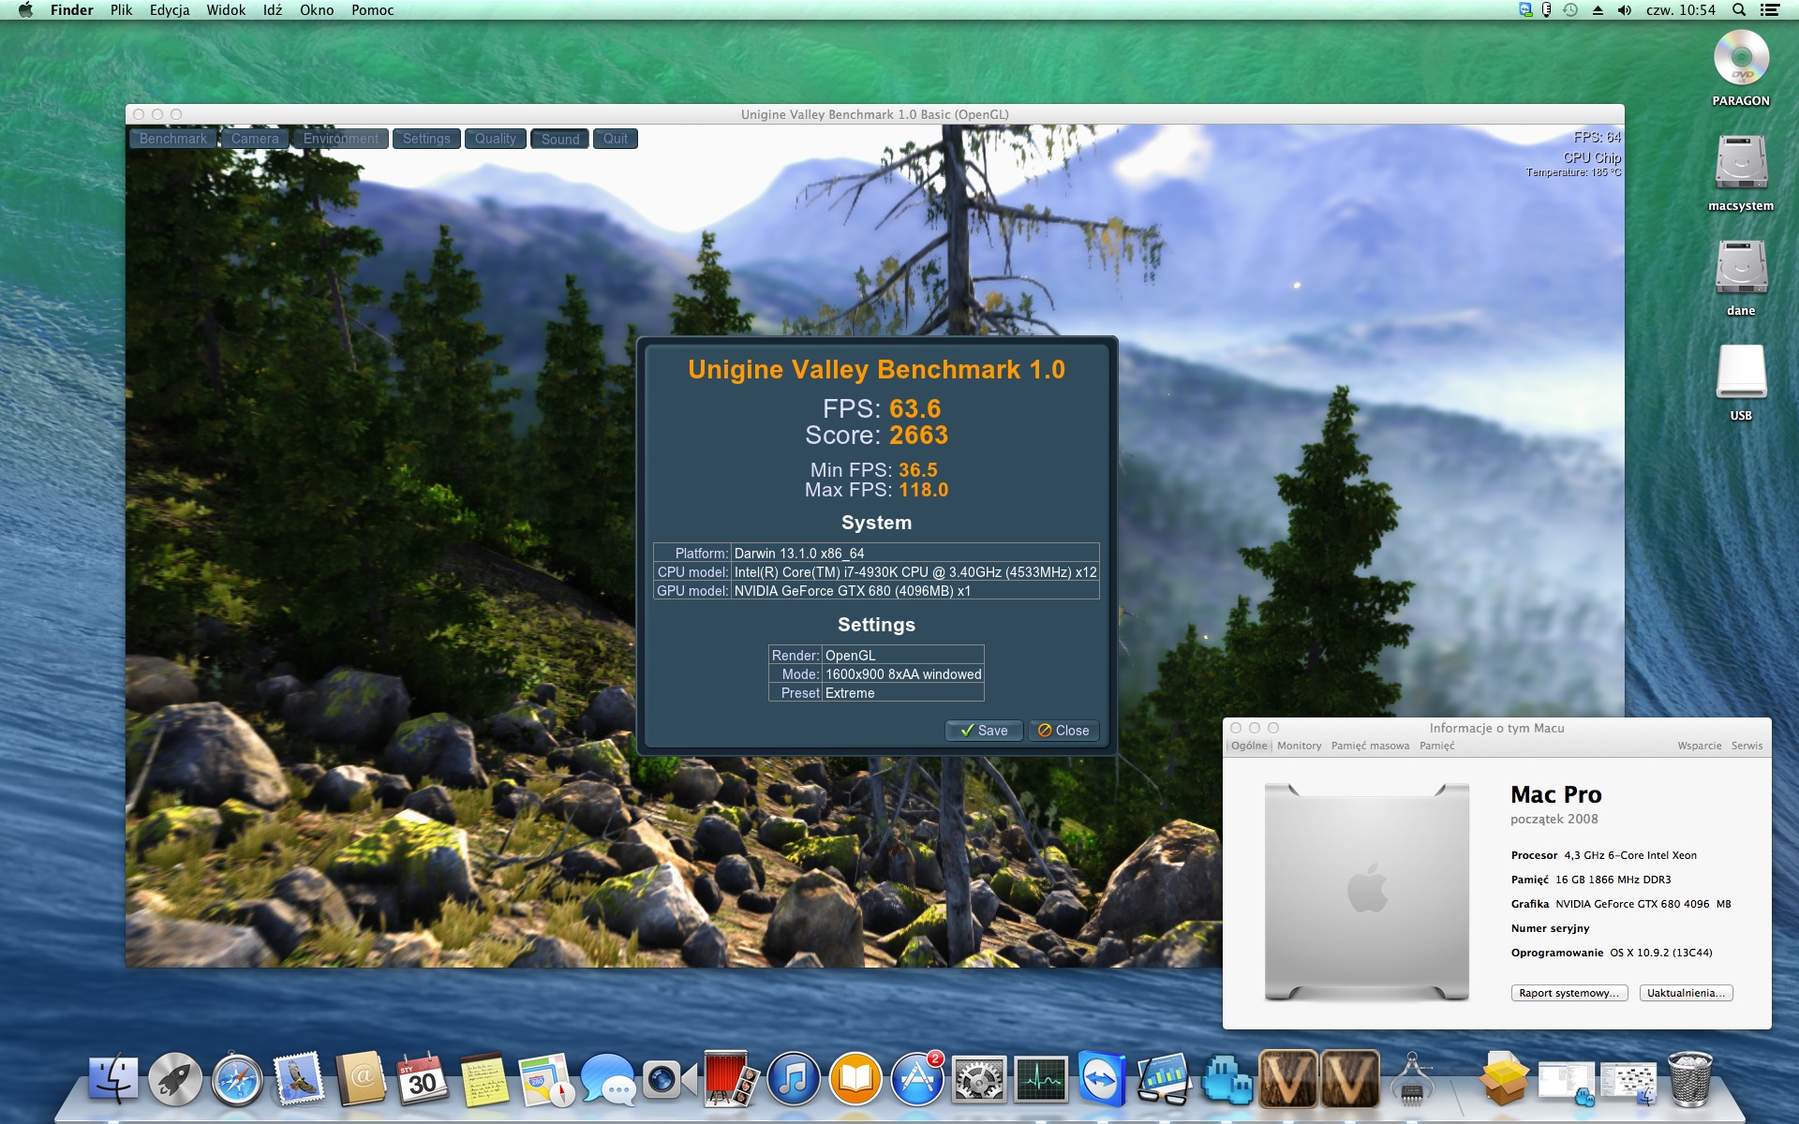The height and width of the screenshot is (1124, 1799).
Task: Click TeamViewer status icon in menu bar
Action: [x=1525, y=10]
